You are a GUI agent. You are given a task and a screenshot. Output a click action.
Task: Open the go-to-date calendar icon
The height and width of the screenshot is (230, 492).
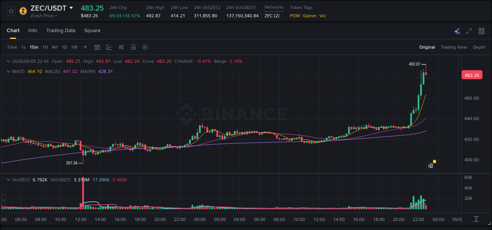coord(97,47)
